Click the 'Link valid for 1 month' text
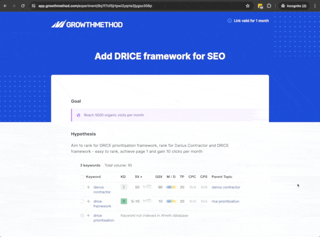Image resolution: width=320 pixels, height=237 pixels. (251, 21)
